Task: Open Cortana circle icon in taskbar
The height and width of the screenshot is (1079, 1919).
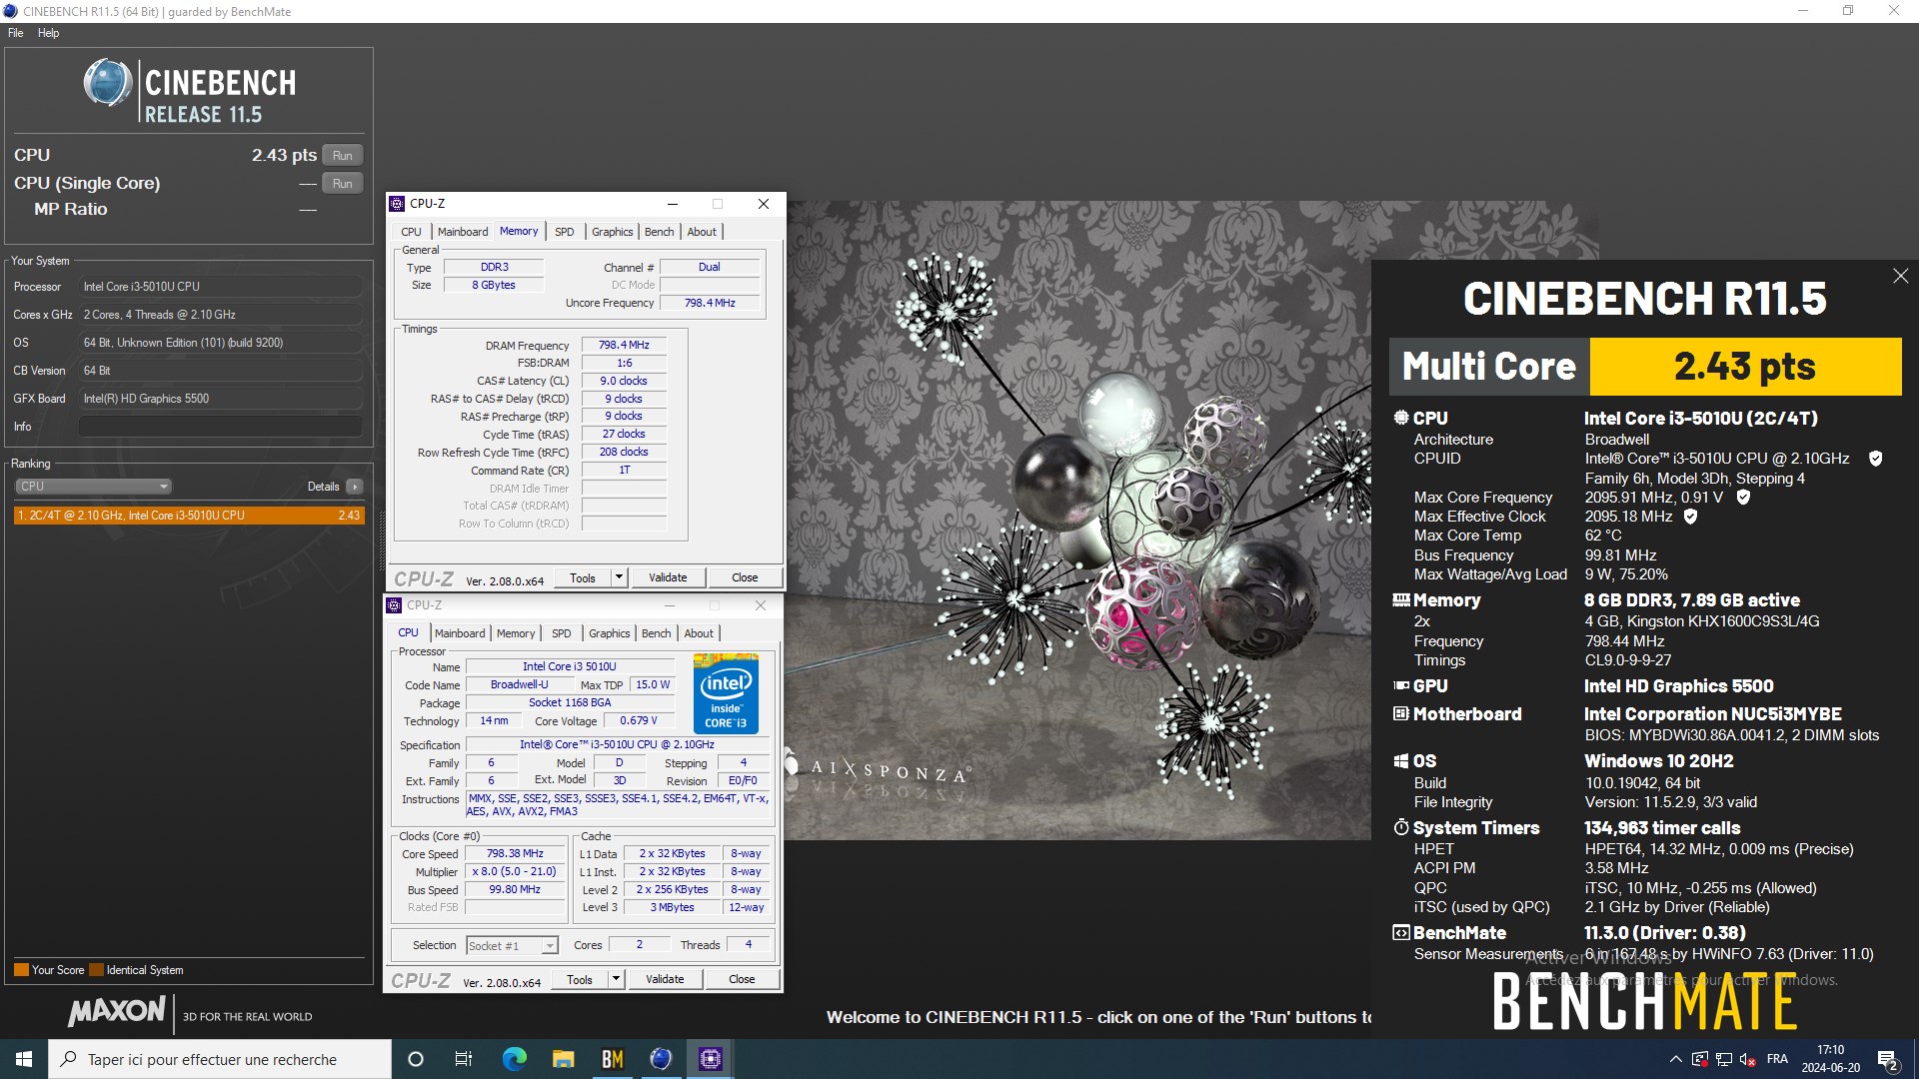Action: (x=416, y=1059)
